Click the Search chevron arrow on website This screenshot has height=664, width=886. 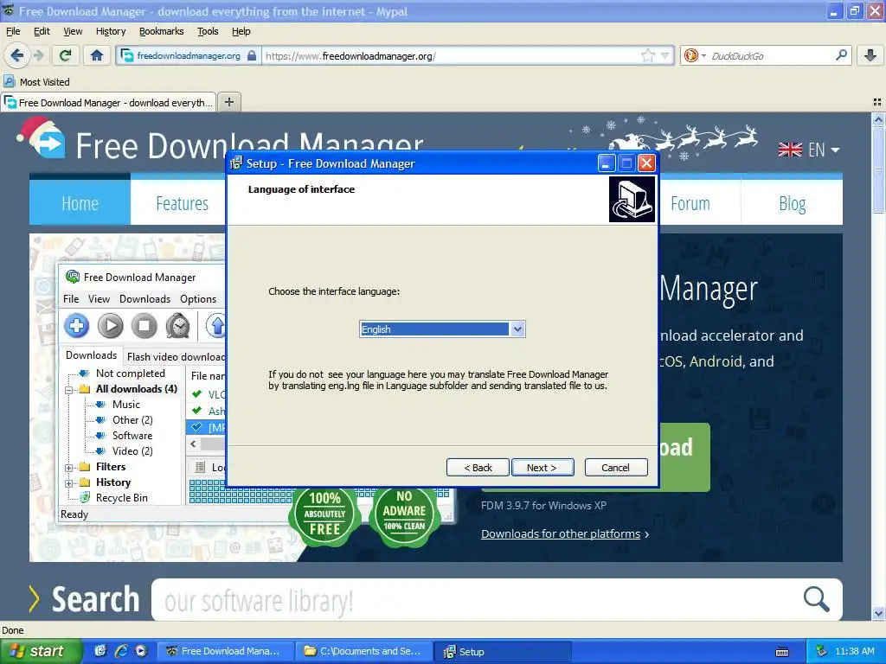34,599
